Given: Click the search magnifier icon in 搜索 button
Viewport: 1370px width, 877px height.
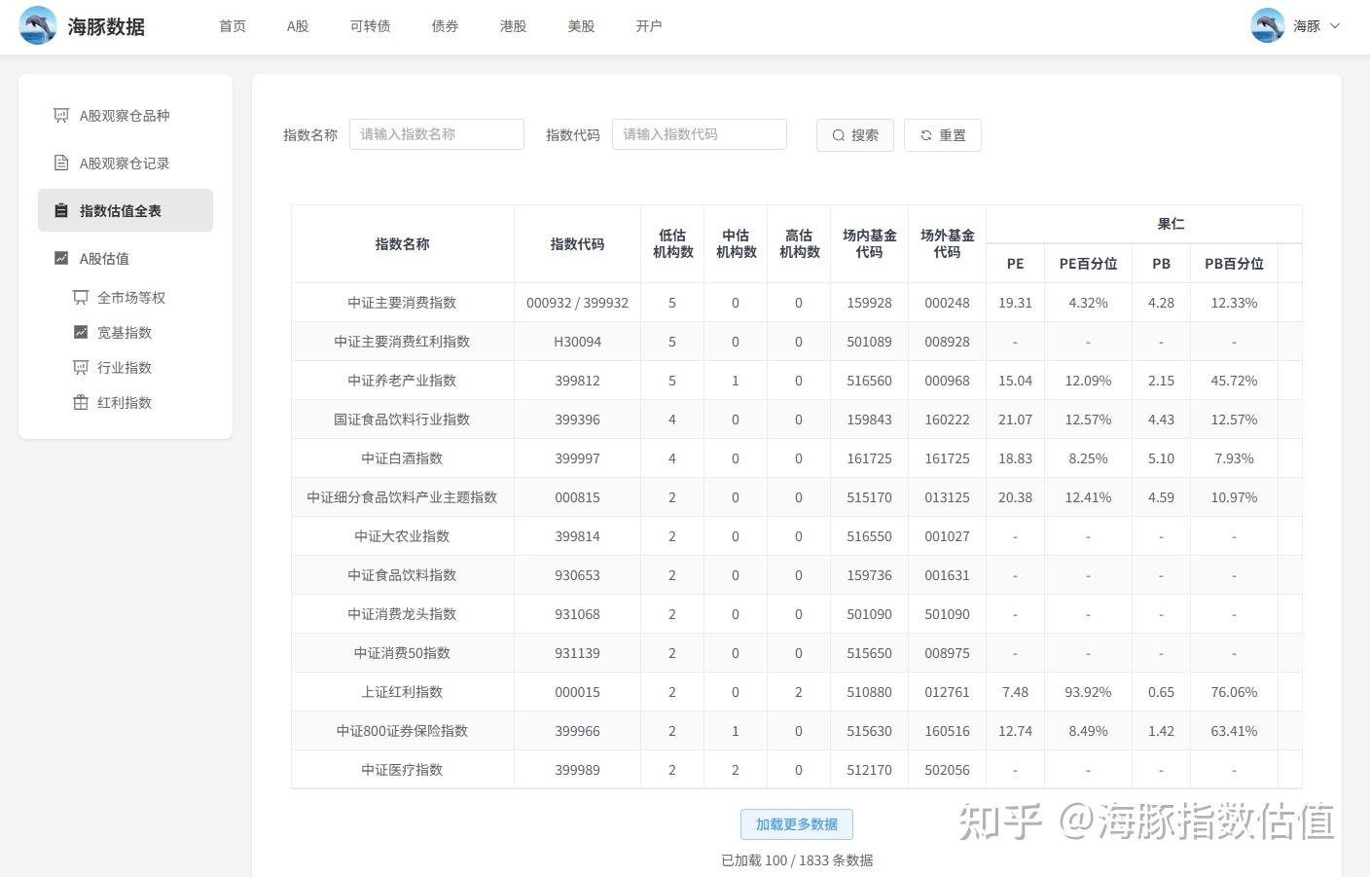Looking at the screenshot, I should (x=838, y=135).
